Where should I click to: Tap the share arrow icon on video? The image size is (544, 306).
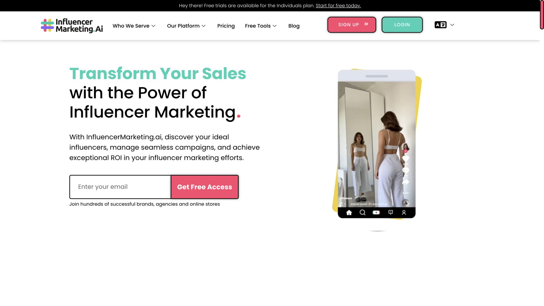click(406, 182)
